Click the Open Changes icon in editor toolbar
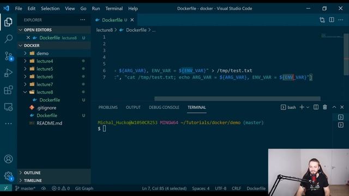The image size is (349, 196). (322, 20)
